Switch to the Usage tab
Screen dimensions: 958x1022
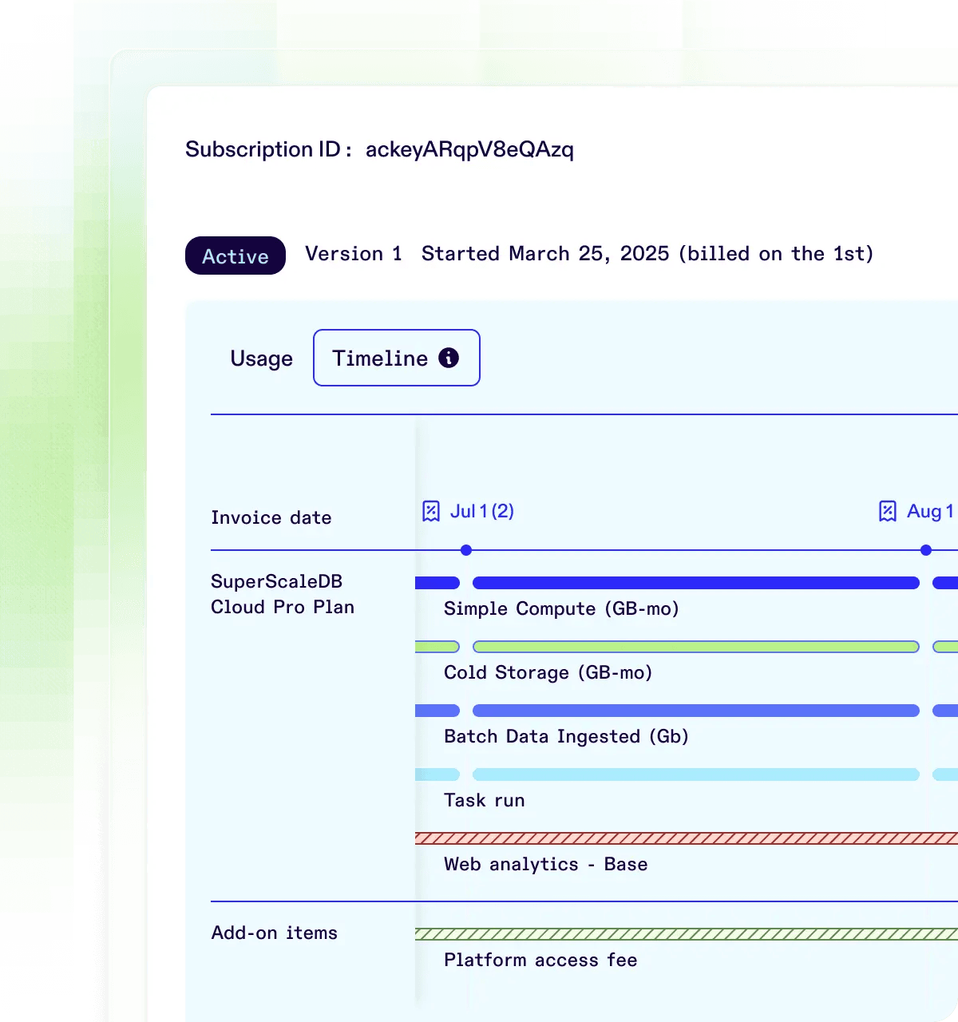pos(261,358)
